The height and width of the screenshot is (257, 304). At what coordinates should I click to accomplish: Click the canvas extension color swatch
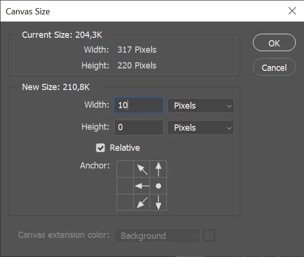click(x=209, y=235)
